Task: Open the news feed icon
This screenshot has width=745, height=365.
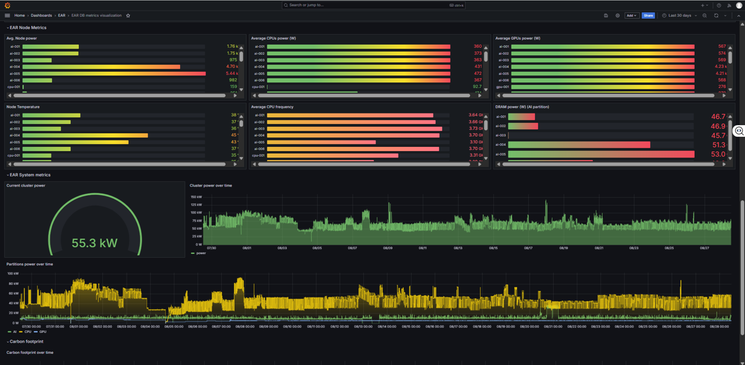Action: coord(729,5)
